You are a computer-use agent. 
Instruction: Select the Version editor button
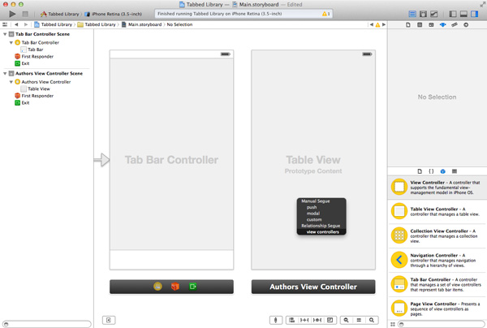click(434, 14)
